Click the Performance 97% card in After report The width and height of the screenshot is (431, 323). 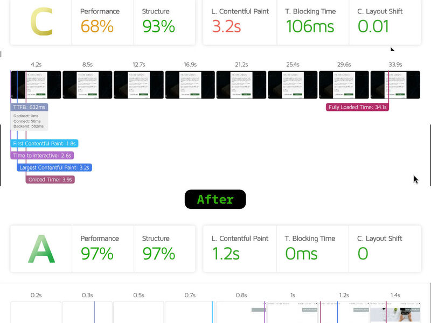[102, 249]
